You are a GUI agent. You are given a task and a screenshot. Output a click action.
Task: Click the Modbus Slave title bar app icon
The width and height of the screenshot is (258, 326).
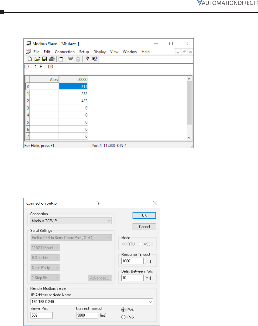[29, 44]
